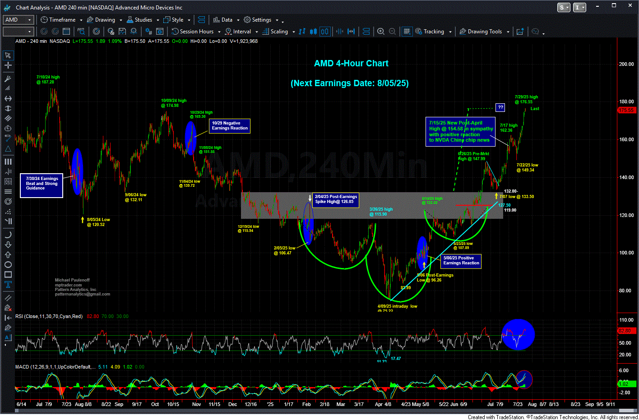Click the Scaling toolbar label

(279, 32)
